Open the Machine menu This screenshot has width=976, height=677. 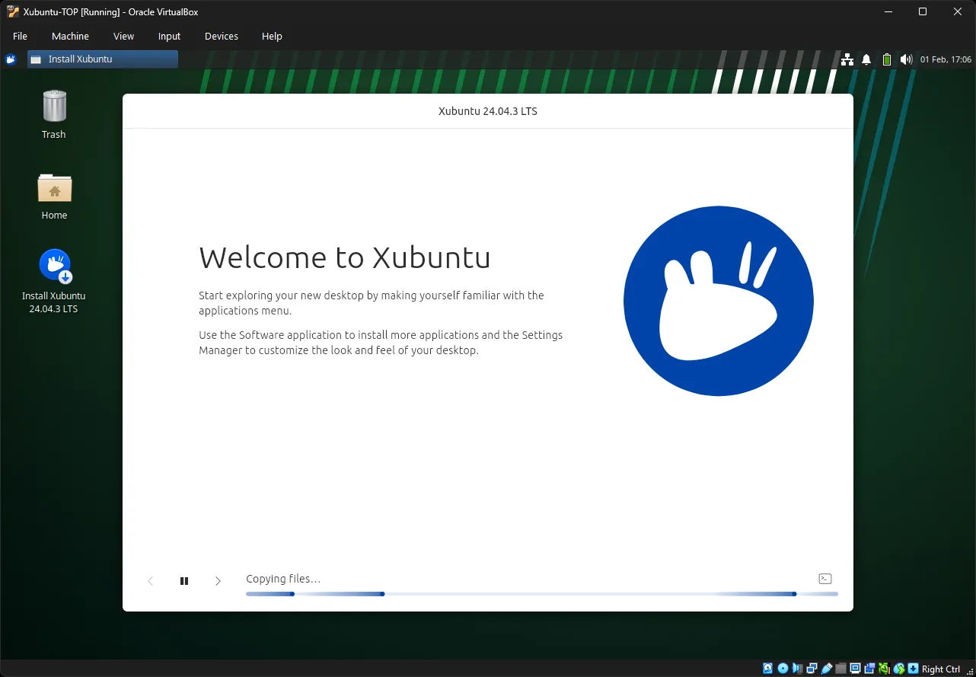click(x=70, y=36)
